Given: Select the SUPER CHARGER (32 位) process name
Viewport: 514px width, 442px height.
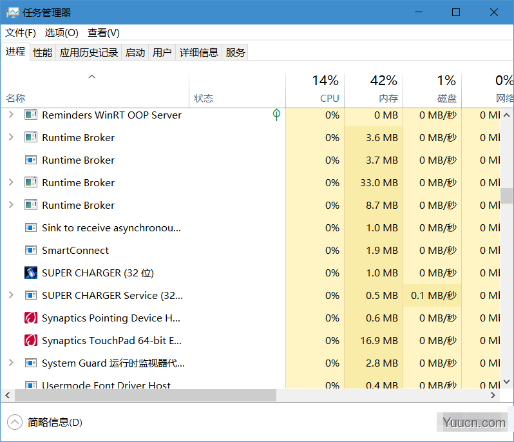Looking at the screenshot, I should pyautogui.click(x=98, y=273).
